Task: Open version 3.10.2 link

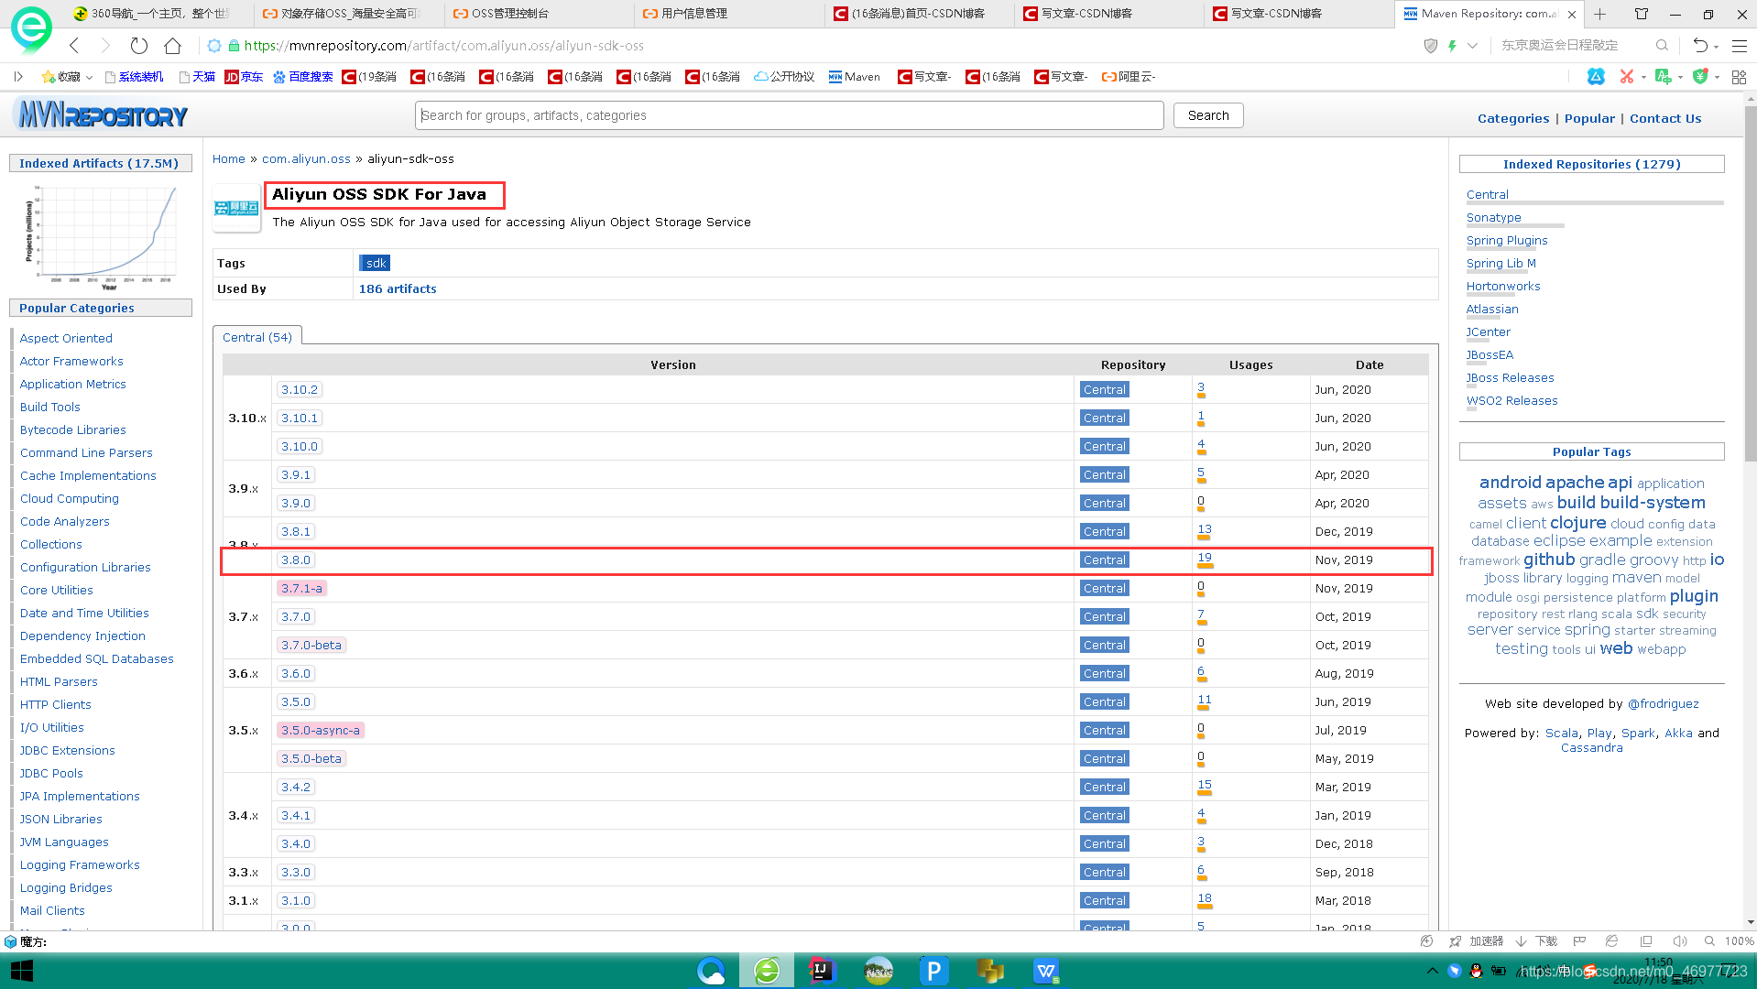Action: [300, 389]
